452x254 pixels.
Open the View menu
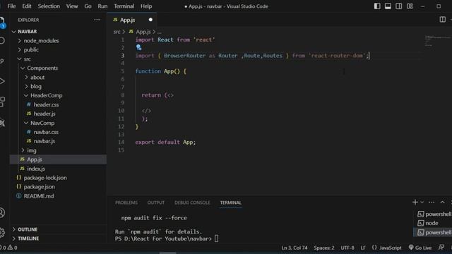(x=72, y=6)
